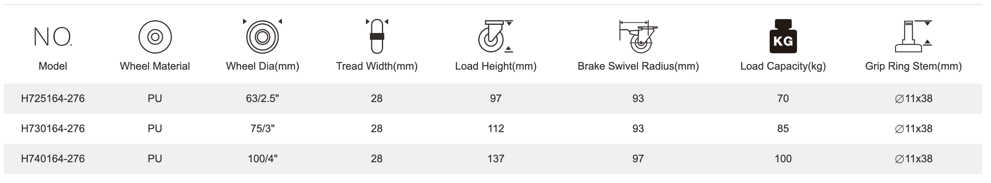Click the 85 load capacity cell

[783, 129]
